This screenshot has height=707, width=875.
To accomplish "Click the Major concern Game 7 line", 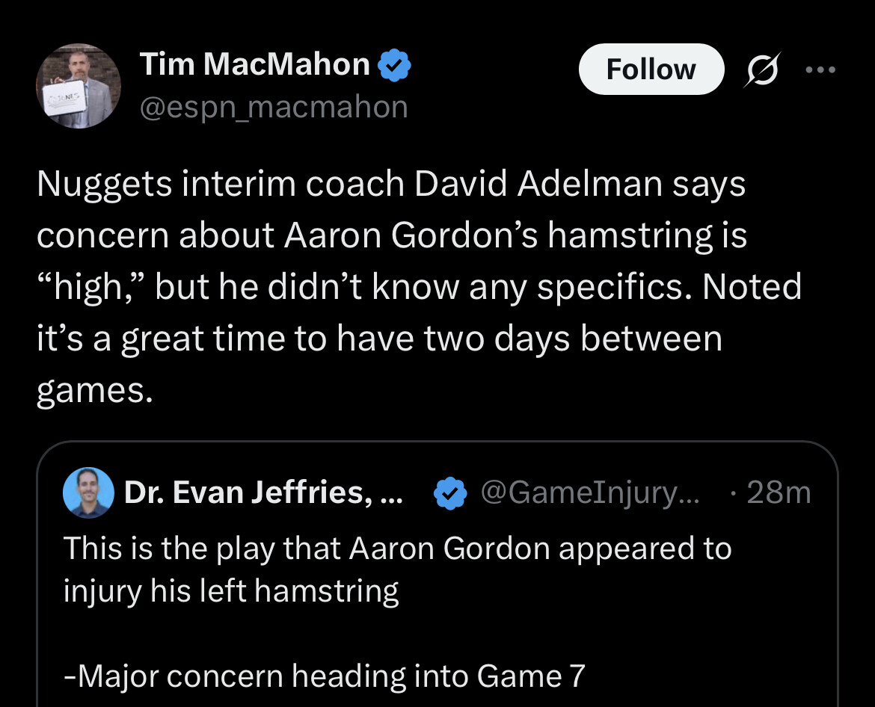I will click(x=325, y=676).
